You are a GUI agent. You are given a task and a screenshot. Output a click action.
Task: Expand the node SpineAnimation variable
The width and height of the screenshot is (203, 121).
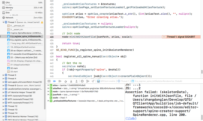(48, 91)
